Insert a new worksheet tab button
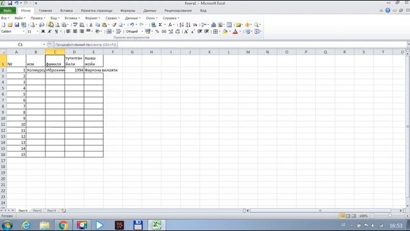 point(63,210)
